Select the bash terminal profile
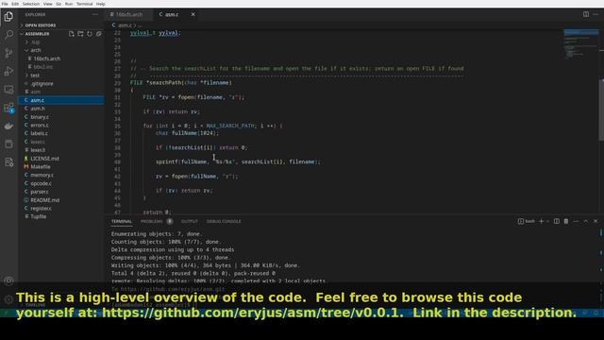Viewport: 604px width, 340px height. click(527, 221)
